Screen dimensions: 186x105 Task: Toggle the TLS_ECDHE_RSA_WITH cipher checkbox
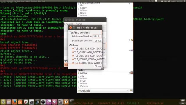click(x=73, y=63)
